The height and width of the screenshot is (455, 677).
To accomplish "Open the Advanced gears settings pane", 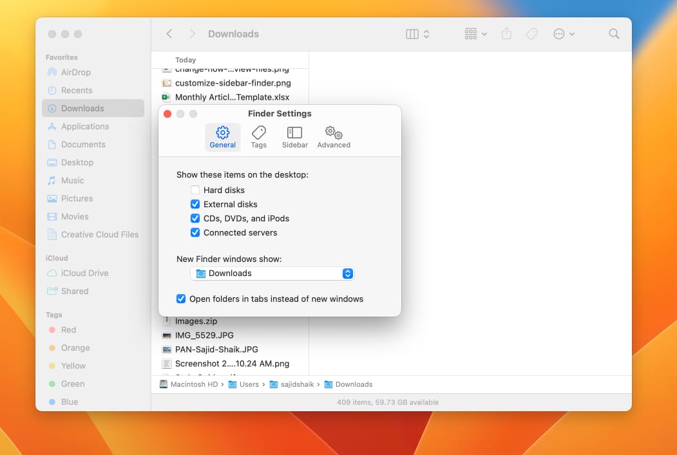I will coord(334,137).
